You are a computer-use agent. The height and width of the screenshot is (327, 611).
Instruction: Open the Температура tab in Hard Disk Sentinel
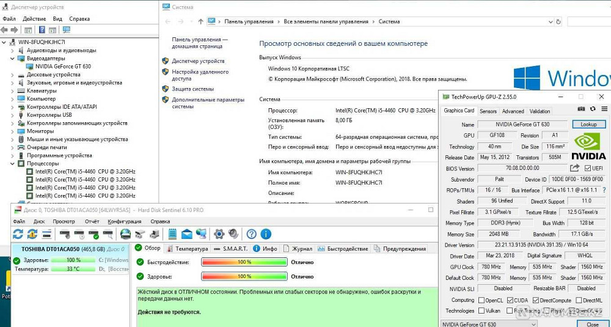tap(188, 249)
